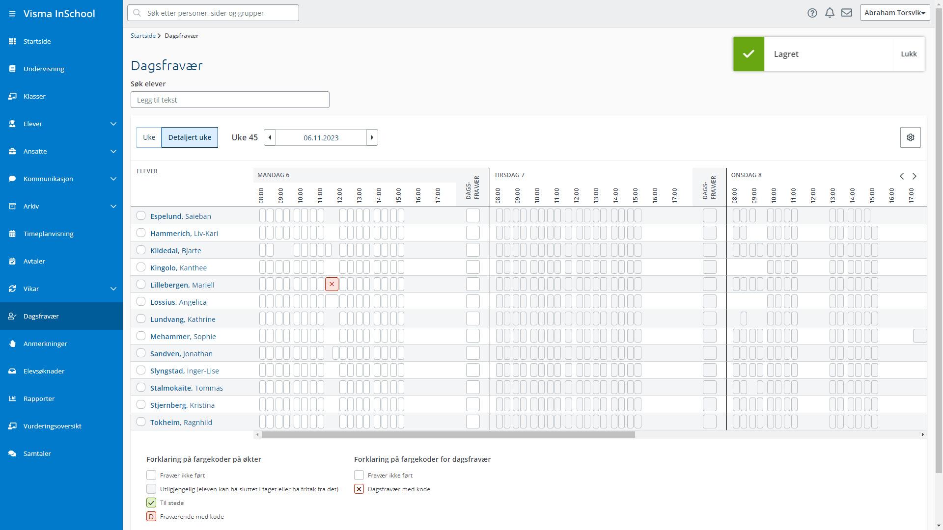943x530 pixels.
Task: Dismiss the Lagret notification with Lukk
Action: click(x=909, y=54)
